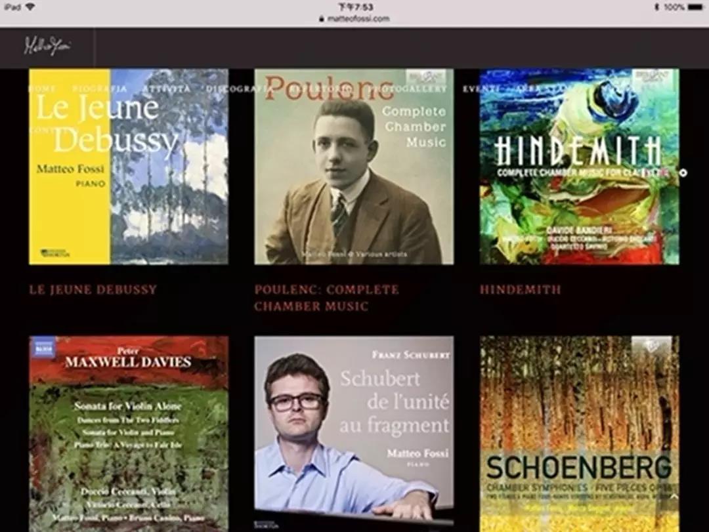
Task: Open the DISCOGRAFIA menu item
Action: click(x=239, y=89)
